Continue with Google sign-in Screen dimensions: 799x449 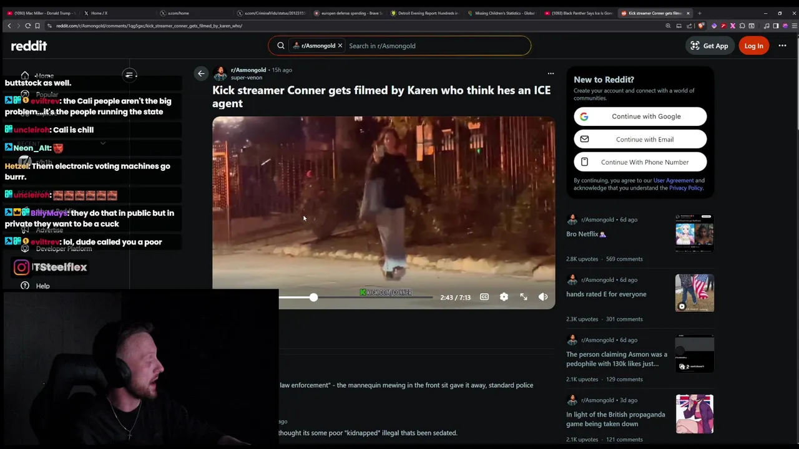click(x=640, y=117)
